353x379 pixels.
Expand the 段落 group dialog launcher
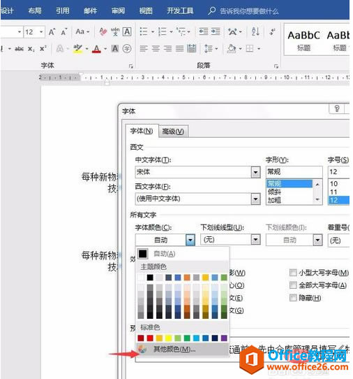tap(276, 66)
